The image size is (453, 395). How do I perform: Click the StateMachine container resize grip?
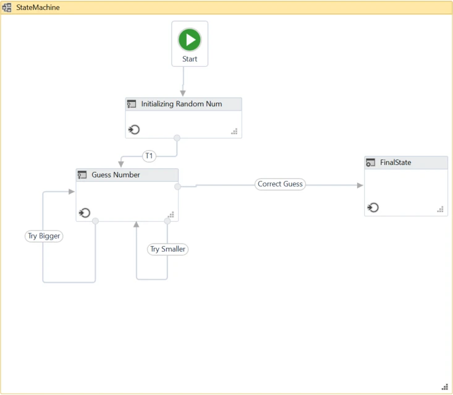[444, 386]
